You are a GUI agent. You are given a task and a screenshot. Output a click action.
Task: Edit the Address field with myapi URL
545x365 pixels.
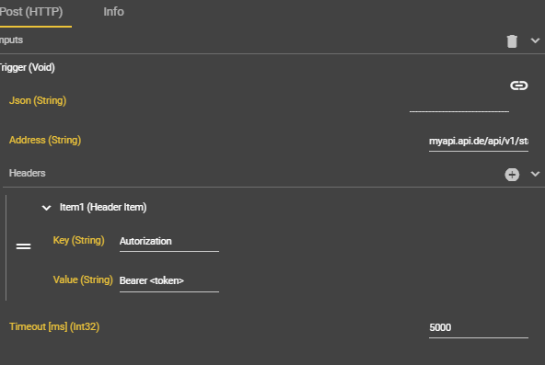click(x=479, y=142)
